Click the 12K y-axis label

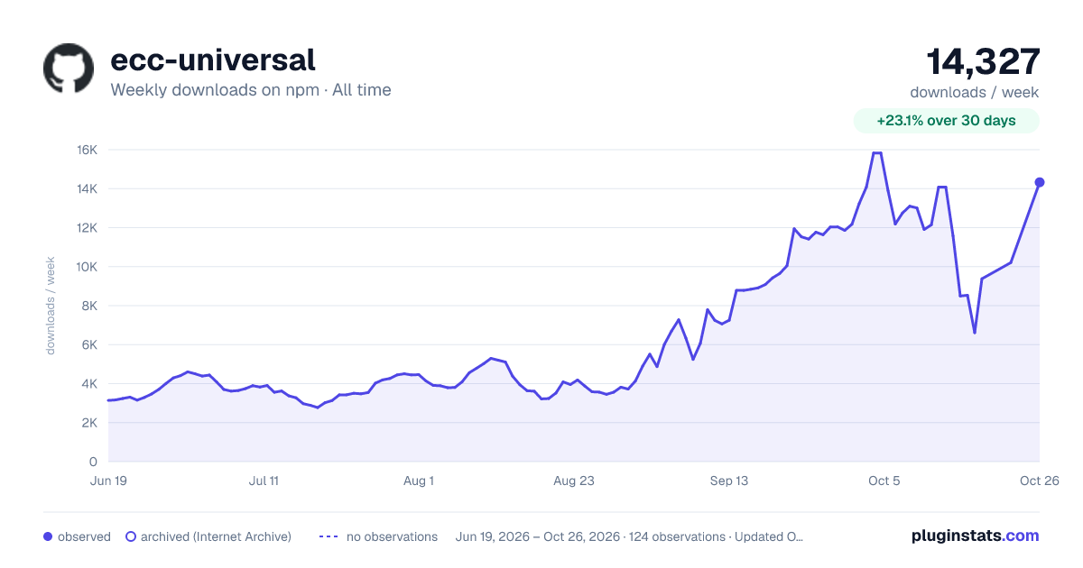tap(87, 227)
